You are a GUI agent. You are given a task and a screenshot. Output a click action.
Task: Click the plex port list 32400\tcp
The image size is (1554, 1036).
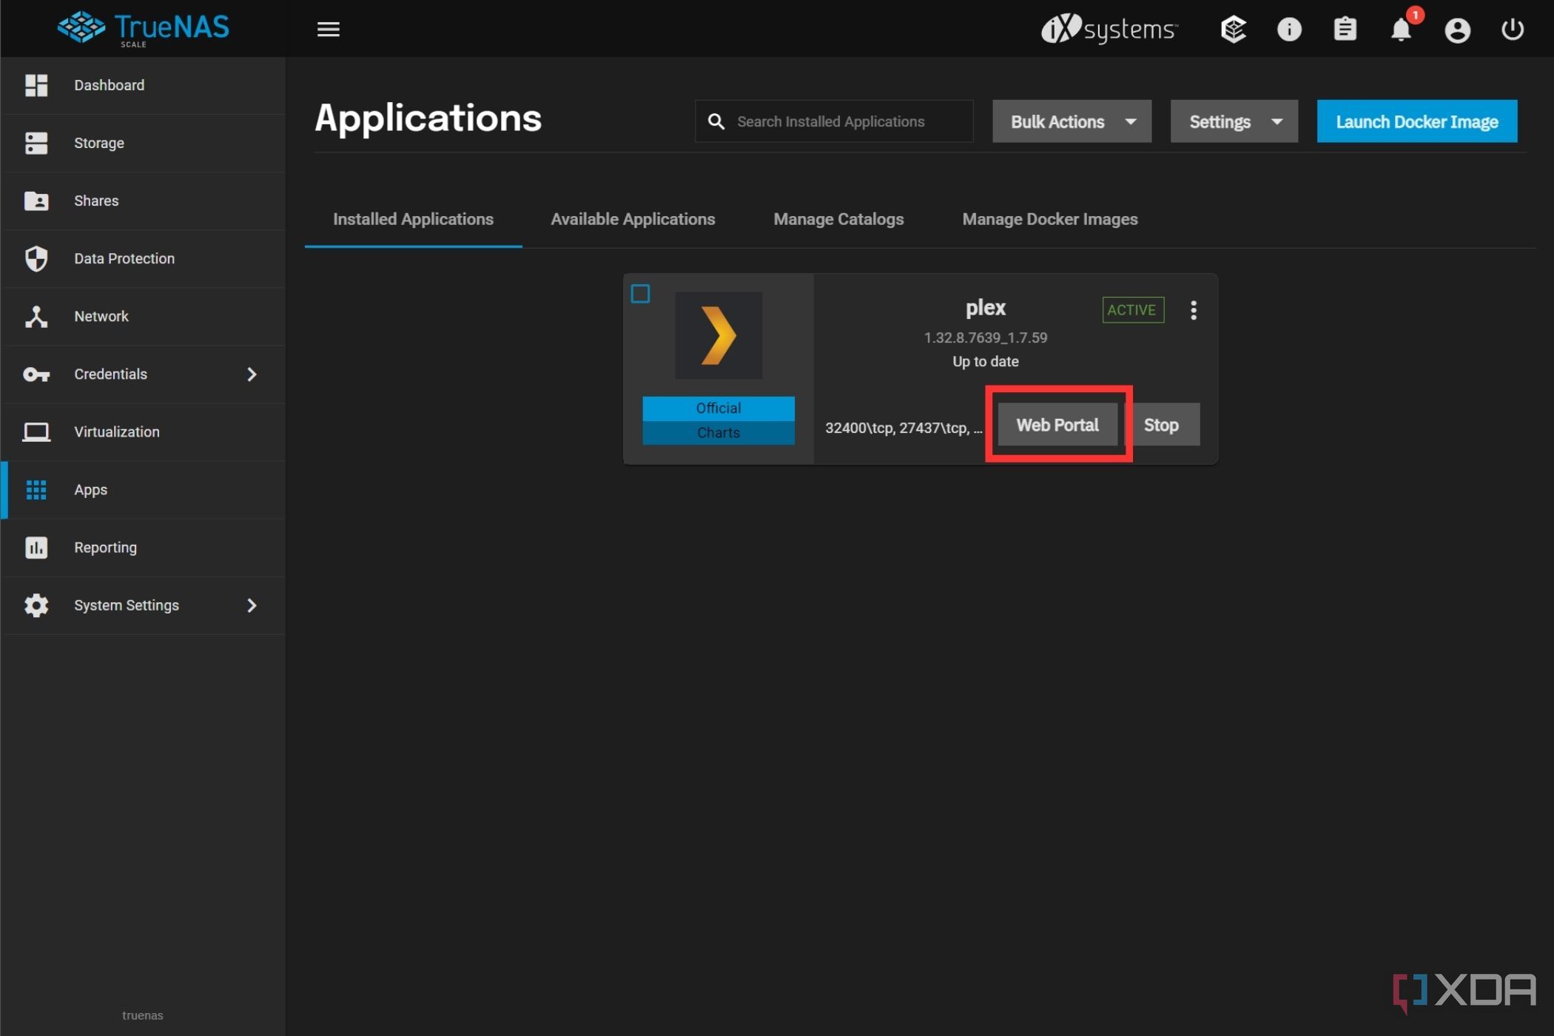903,428
